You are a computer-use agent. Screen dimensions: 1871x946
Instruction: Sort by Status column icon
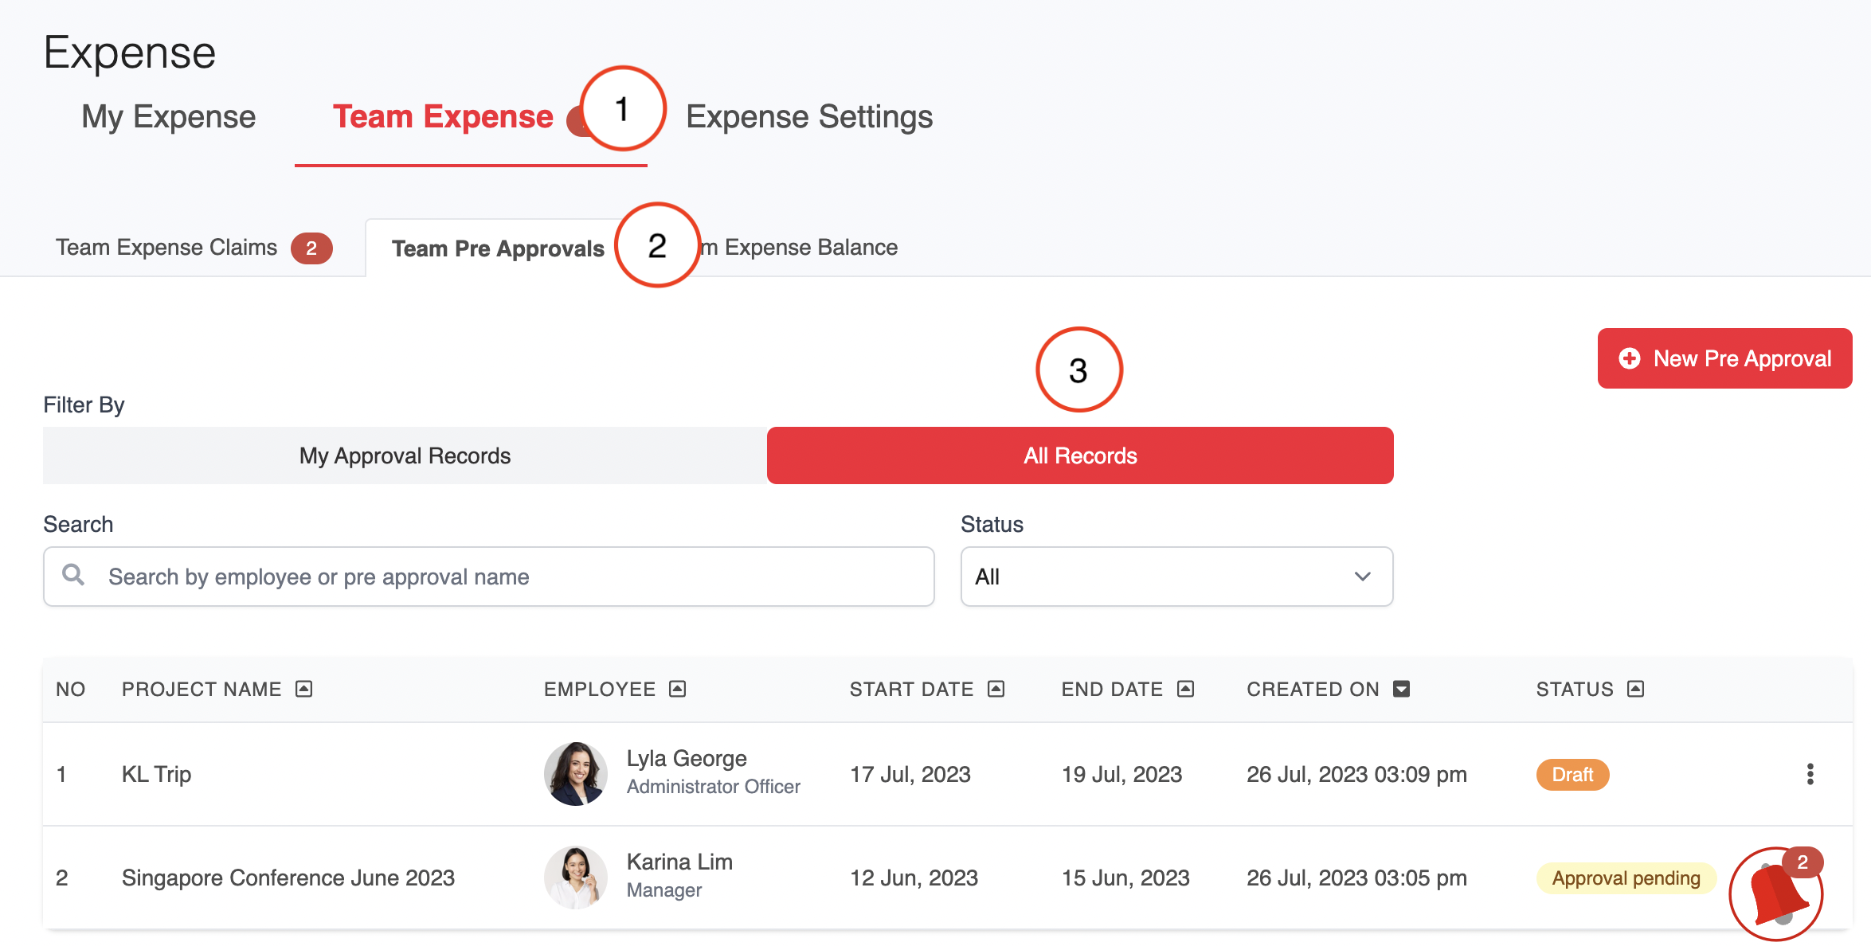[1635, 689]
